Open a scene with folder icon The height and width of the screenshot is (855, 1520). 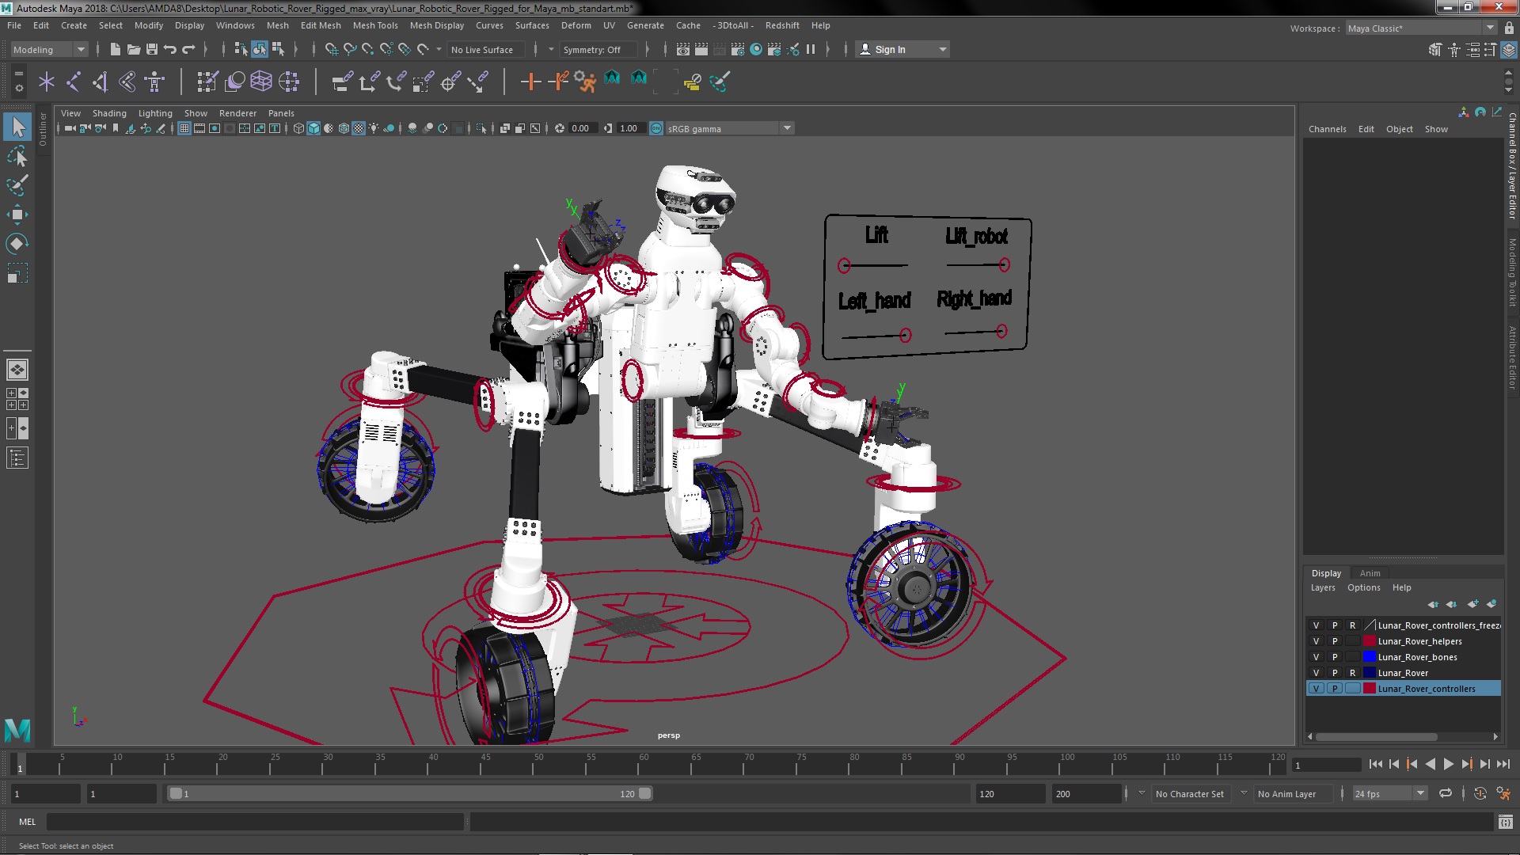(133, 49)
